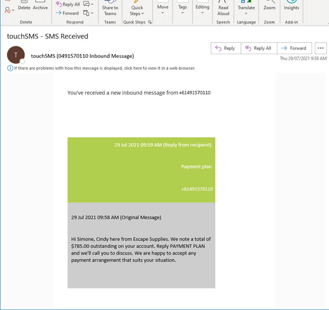
Task: Open the Translate dropdown menu
Action: coord(246,9)
